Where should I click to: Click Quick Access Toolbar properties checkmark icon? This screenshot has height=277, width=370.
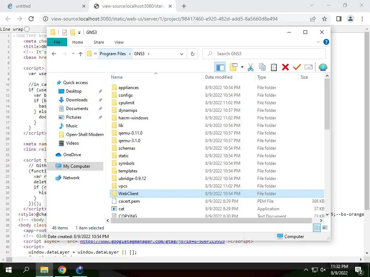[x=65, y=32]
